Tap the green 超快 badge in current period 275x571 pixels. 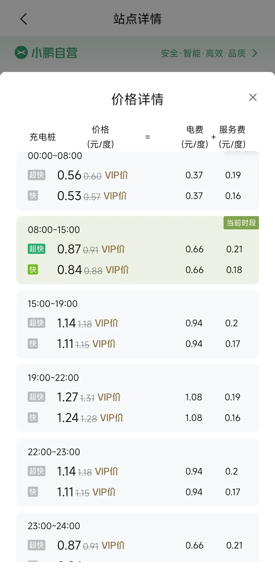36,249
